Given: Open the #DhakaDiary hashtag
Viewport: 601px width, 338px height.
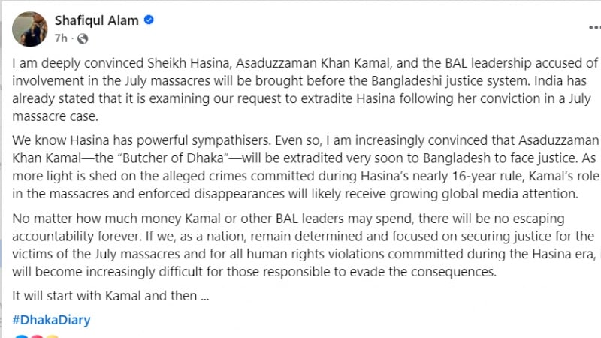Looking at the screenshot, I should point(51,320).
